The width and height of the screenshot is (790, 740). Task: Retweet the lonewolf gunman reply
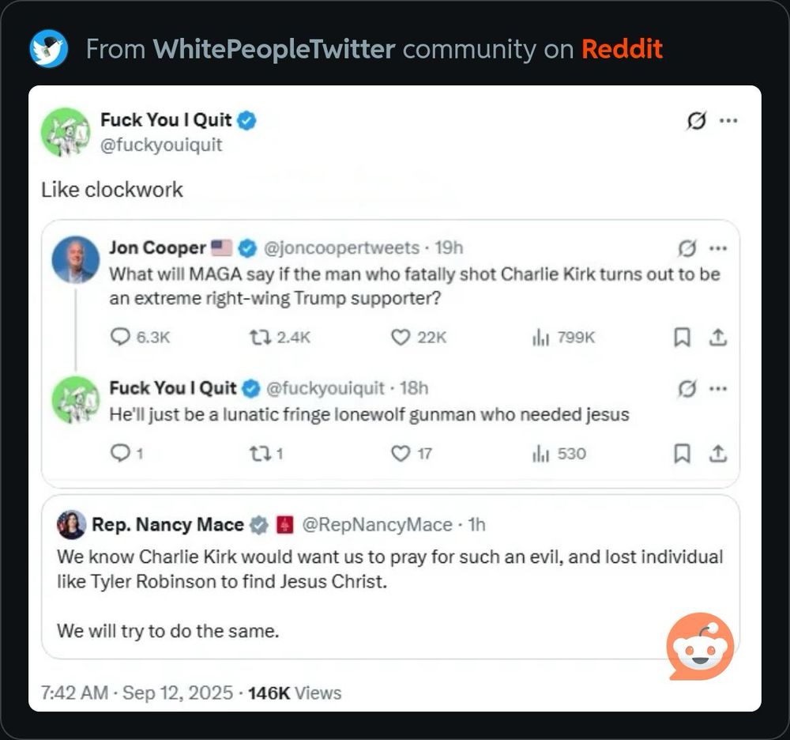pos(266,454)
